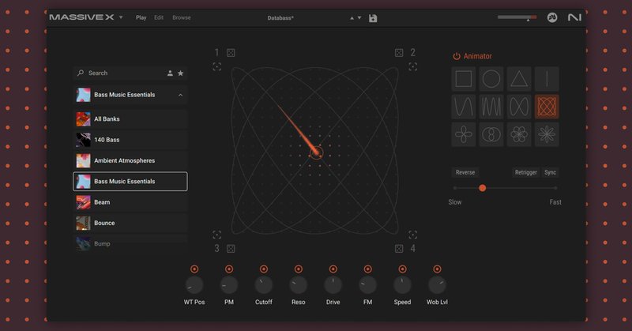This screenshot has height=331, width=632.
Task: Select the overlapping circles animator path
Action: pos(491,134)
